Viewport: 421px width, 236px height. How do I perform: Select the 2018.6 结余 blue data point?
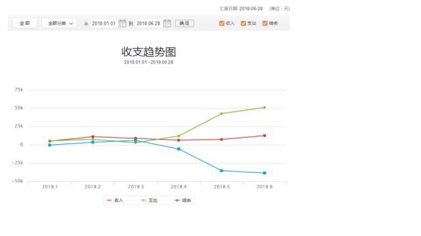pyautogui.click(x=264, y=173)
